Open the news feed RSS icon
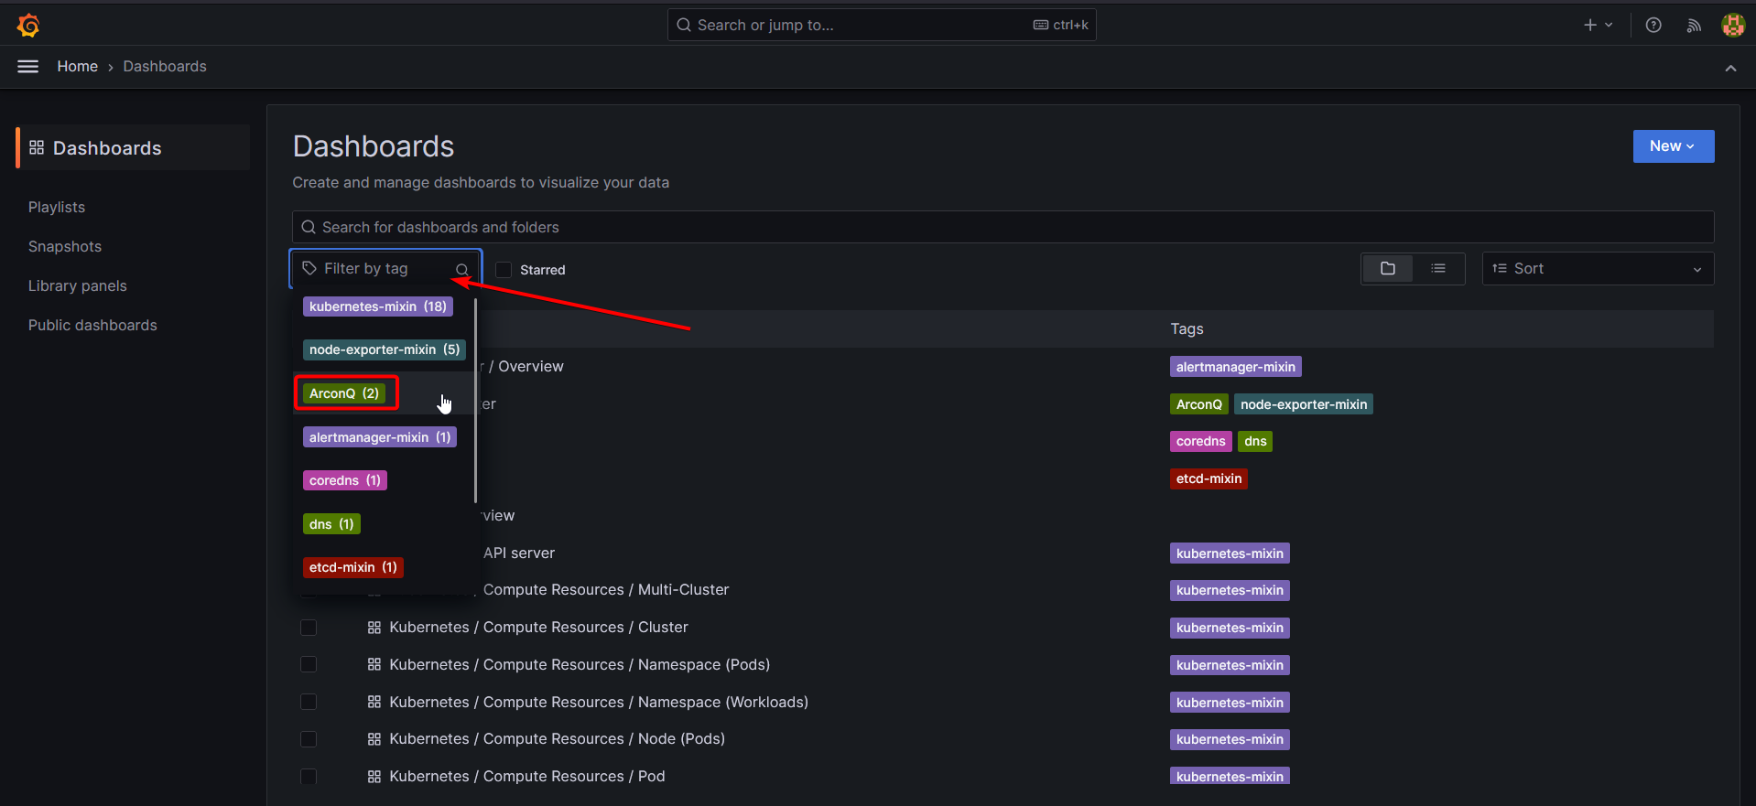 tap(1694, 25)
